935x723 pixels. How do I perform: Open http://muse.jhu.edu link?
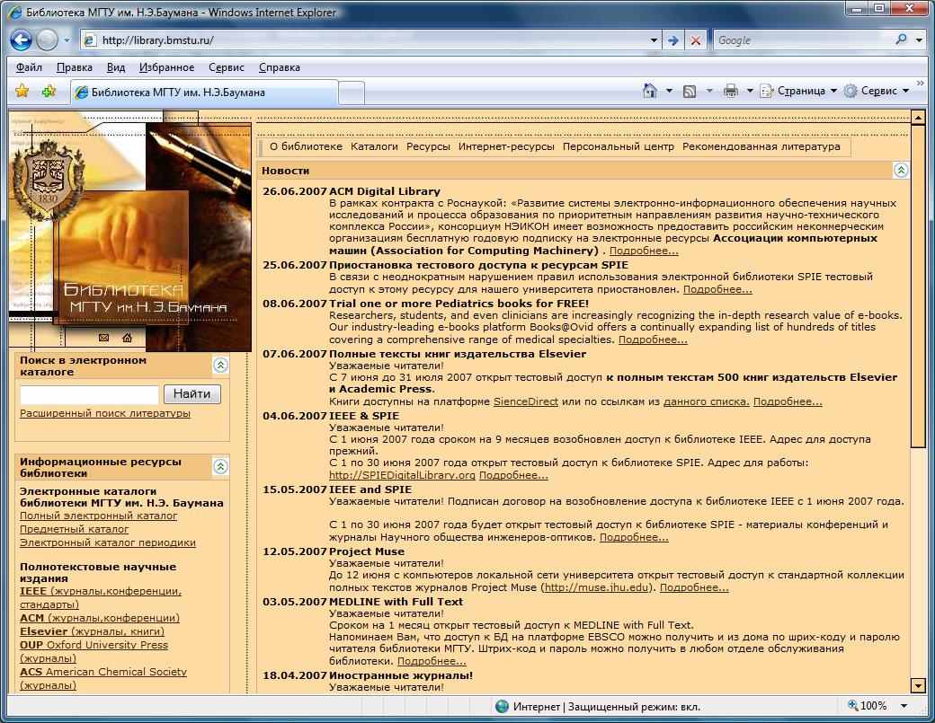(596, 587)
